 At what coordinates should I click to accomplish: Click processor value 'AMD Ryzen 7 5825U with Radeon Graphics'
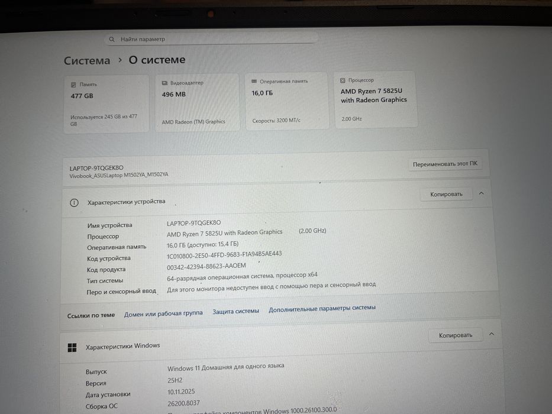click(x=225, y=233)
